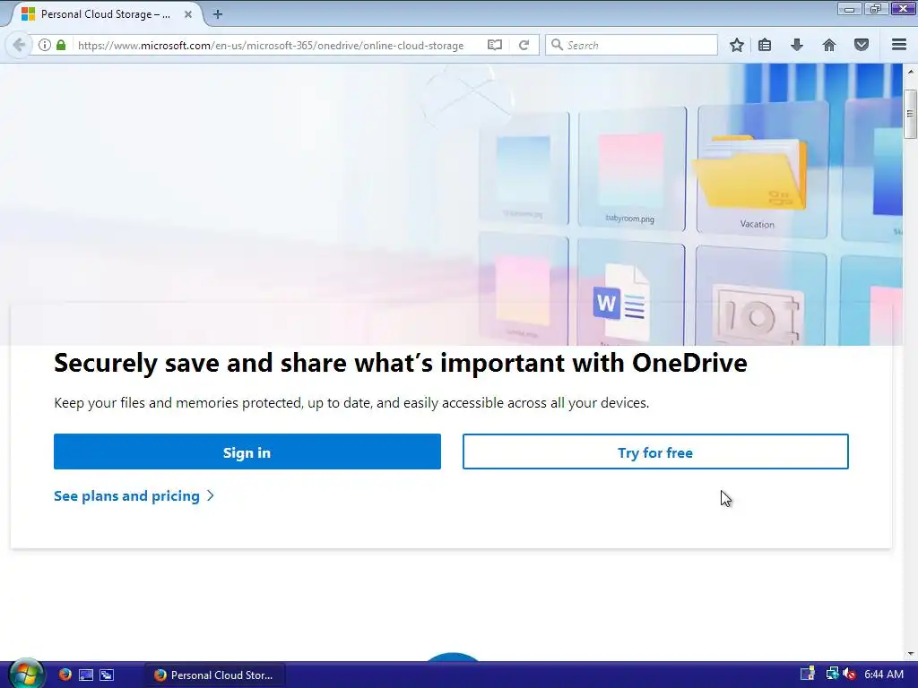Launch Firefox from quick launch

click(x=65, y=675)
